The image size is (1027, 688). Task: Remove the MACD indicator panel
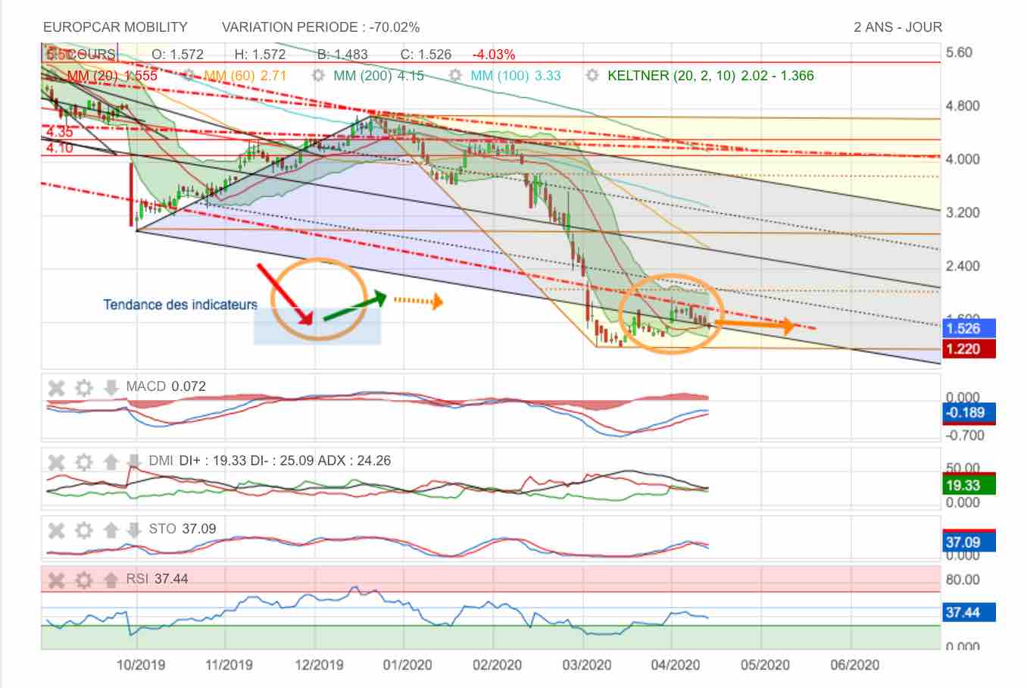(56, 388)
